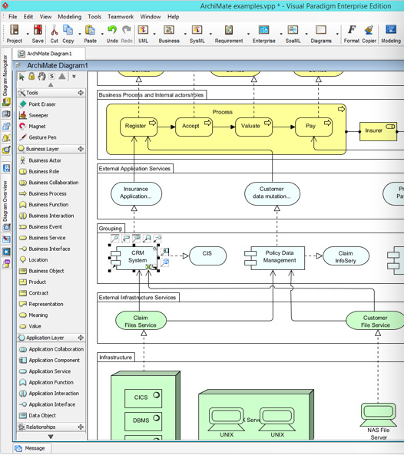The image size is (404, 455).
Task: Select the hand pan tool
Action: click(41, 76)
